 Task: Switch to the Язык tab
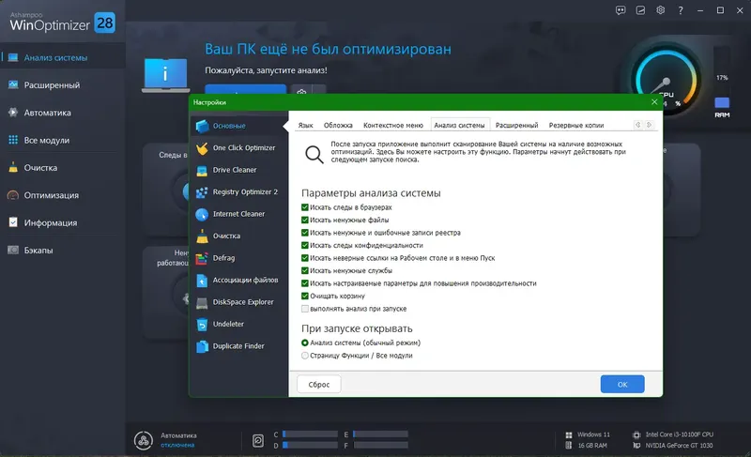306,126
